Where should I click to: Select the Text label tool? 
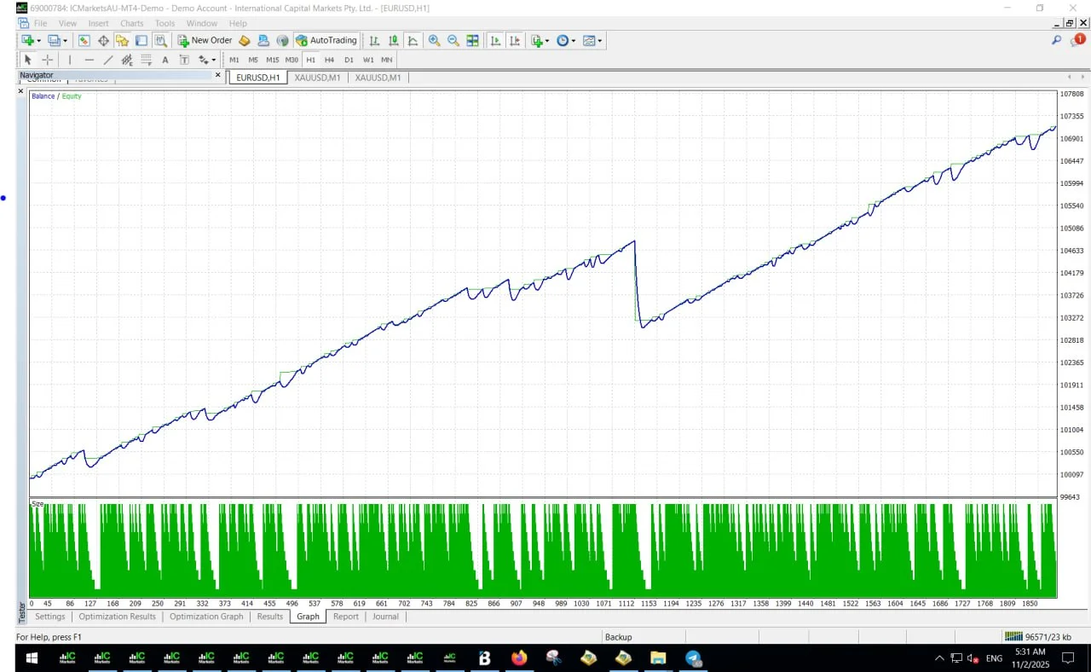click(x=165, y=60)
